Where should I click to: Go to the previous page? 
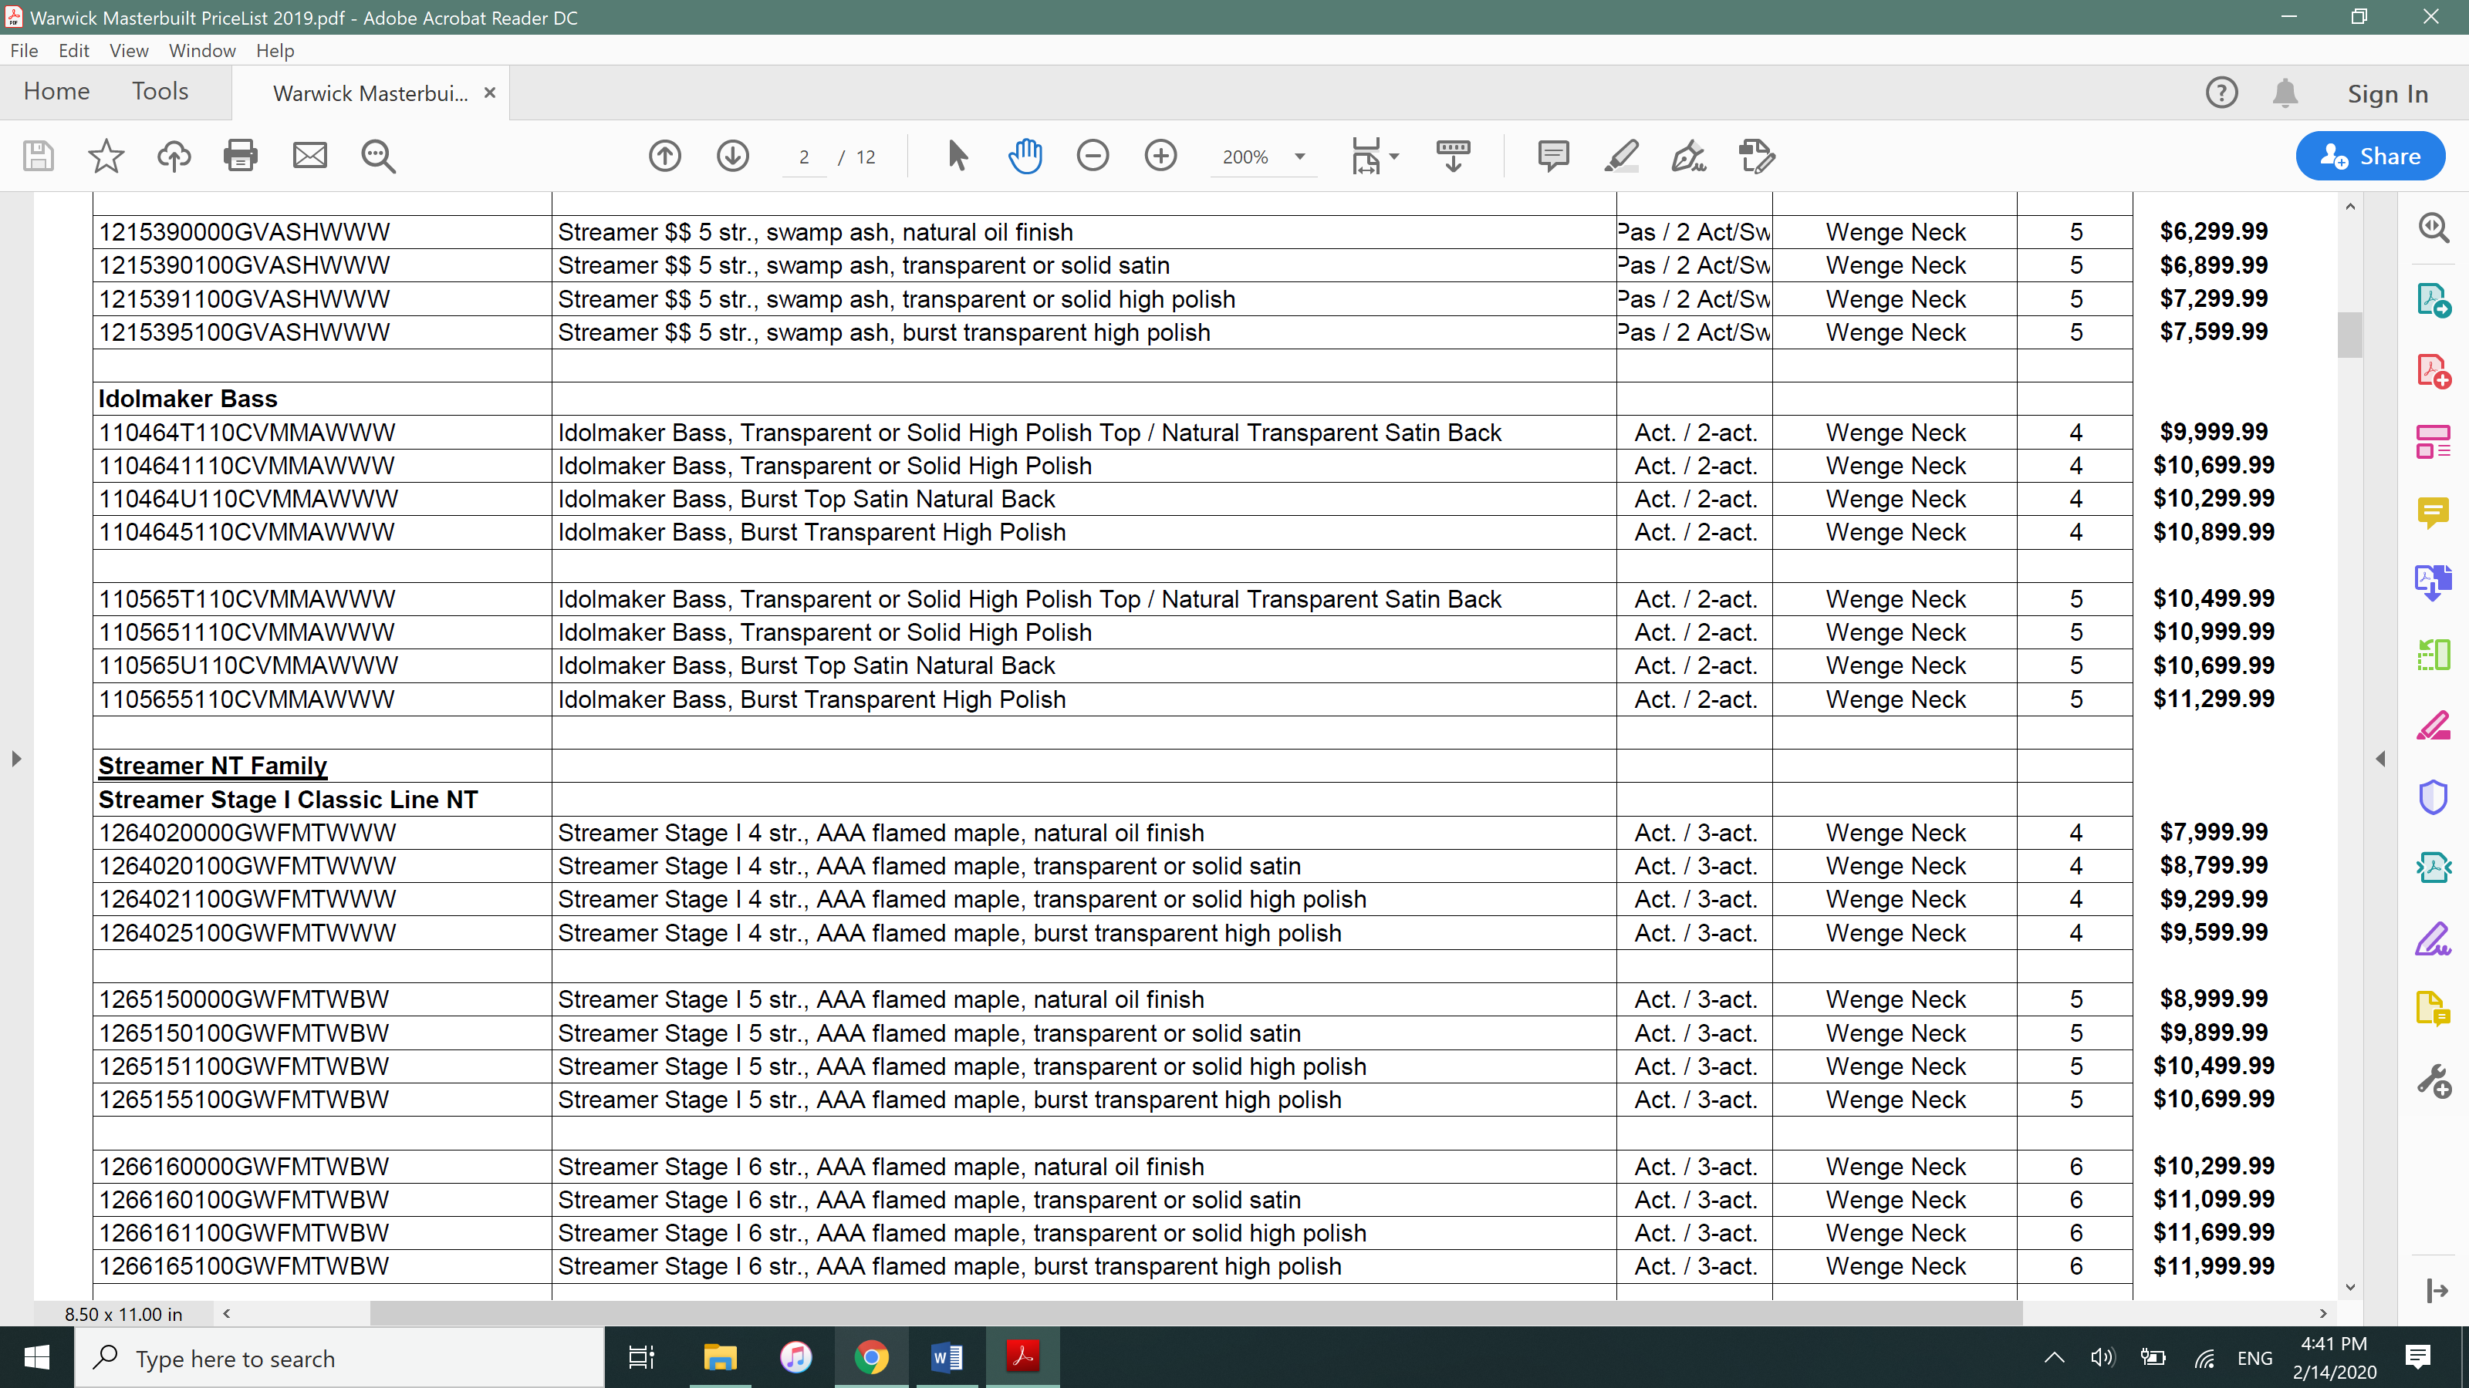pos(664,155)
